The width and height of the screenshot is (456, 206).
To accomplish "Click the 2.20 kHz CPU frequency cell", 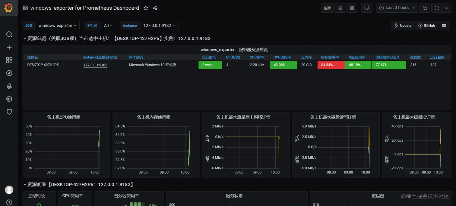I will (257, 65).
